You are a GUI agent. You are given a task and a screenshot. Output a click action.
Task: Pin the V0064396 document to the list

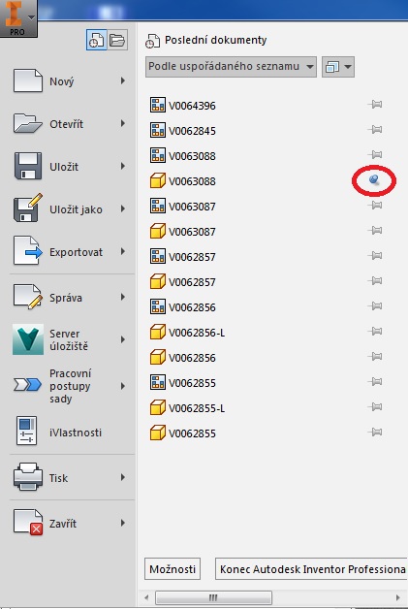pyautogui.click(x=375, y=105)
